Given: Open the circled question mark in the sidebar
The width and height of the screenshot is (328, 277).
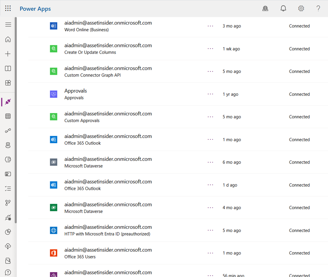Looking at the screenshot, I should point(8,272).
